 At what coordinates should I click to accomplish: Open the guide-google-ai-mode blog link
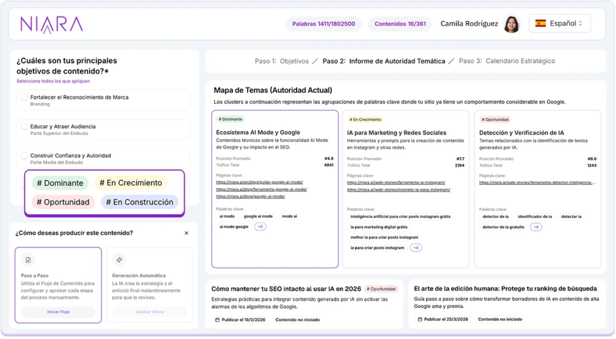click(259, 182)
